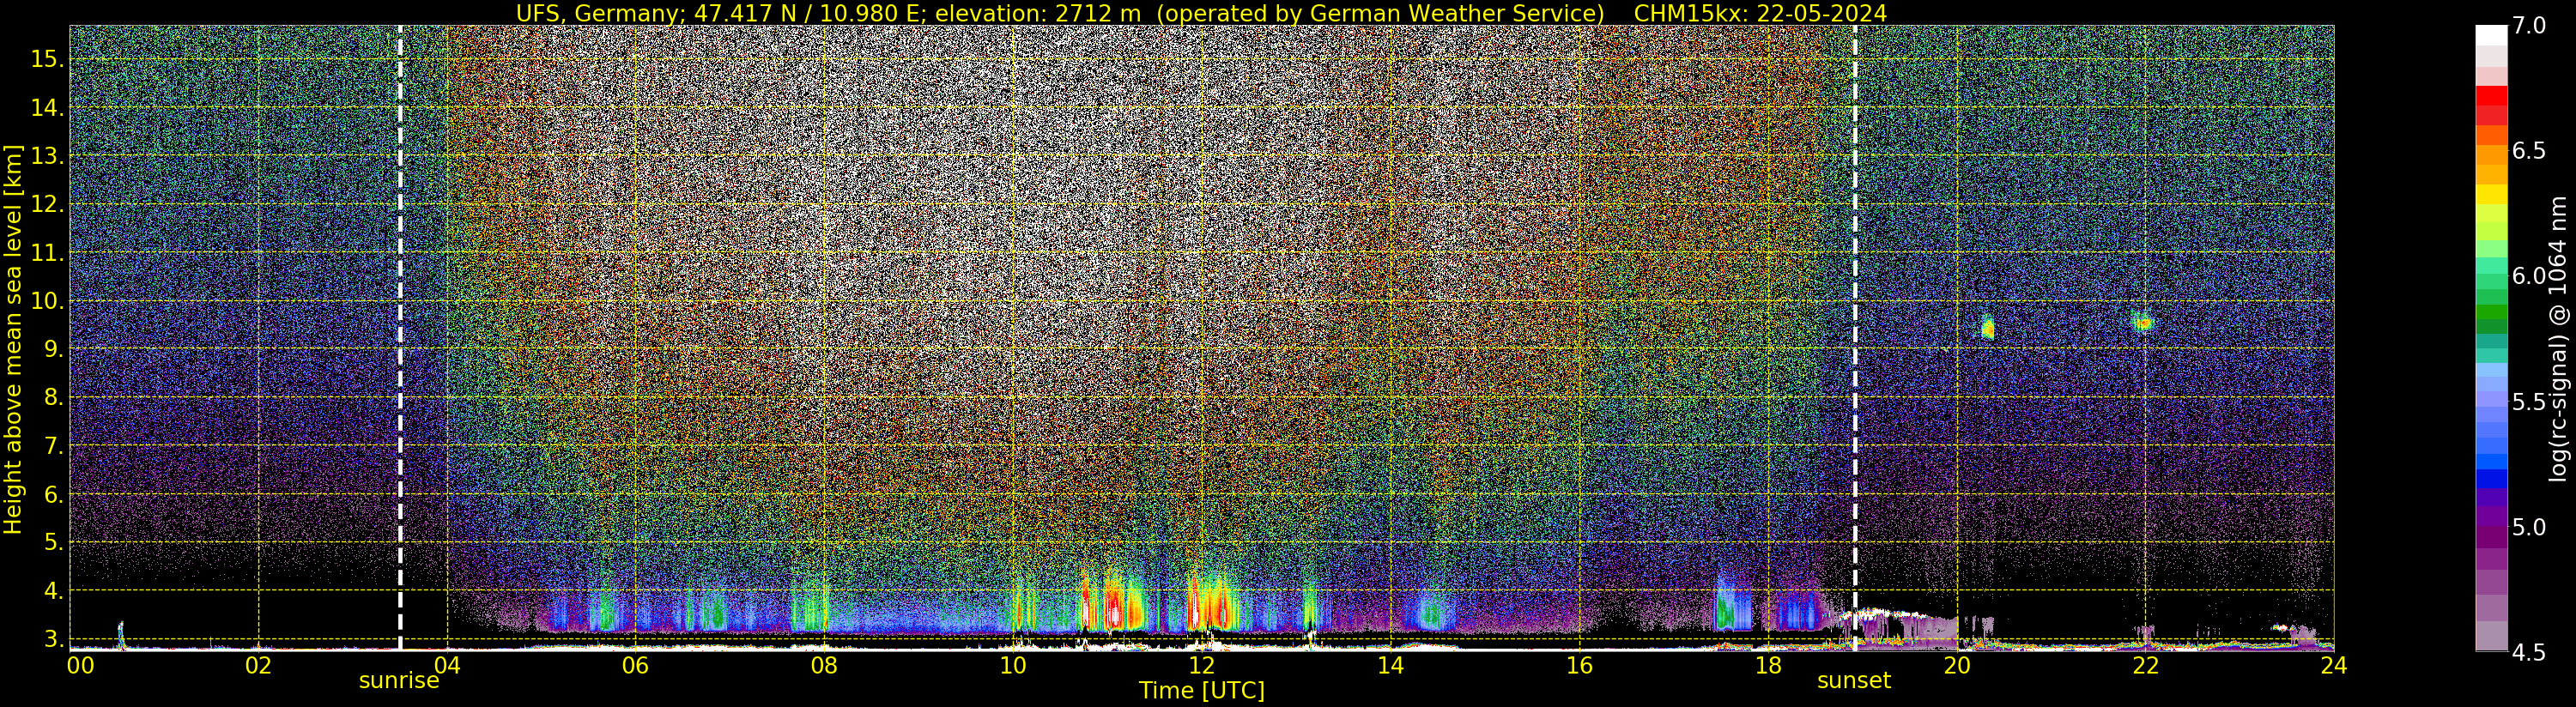Click the white dashed sunset marker line
Image resolution: width=2576 pixels, height=707 pixels.
click(x=1855, y=337)
